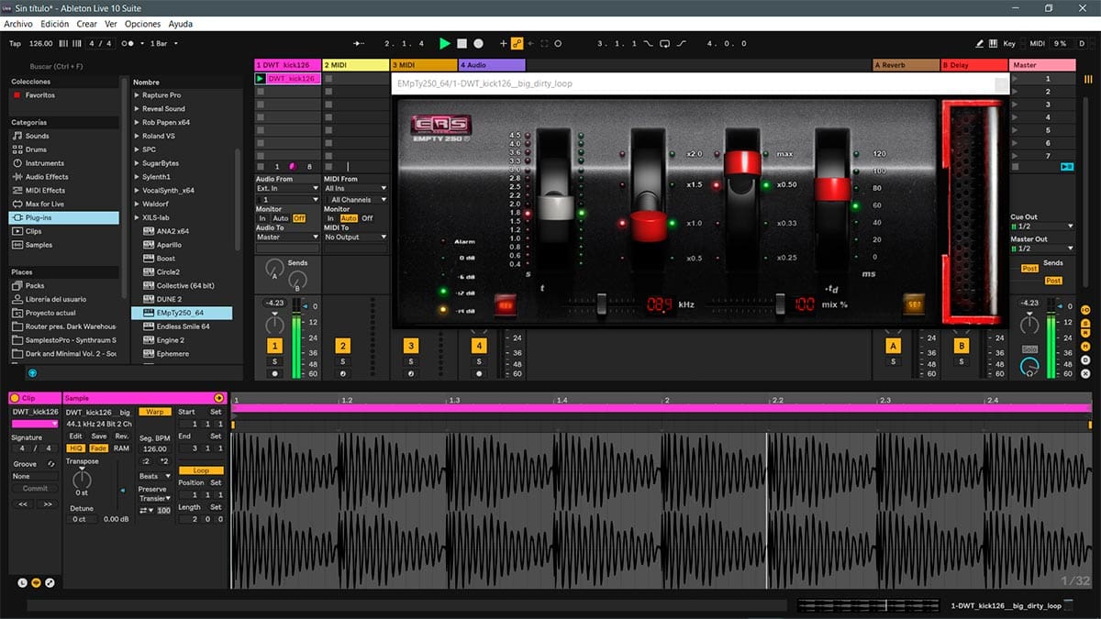The width and height of the screenshot is (1101, 619).
Task: Toggle the clip Loop switch
Action: tap(201, 470)
